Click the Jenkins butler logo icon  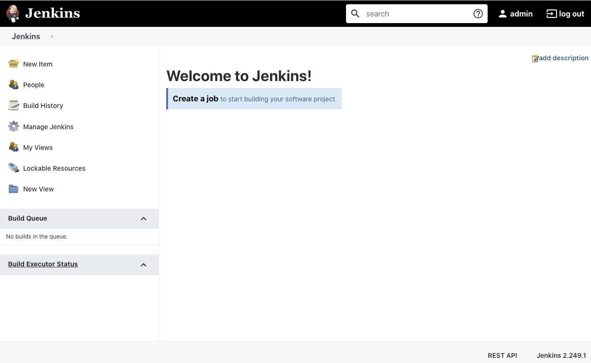[x=13, y=14]
